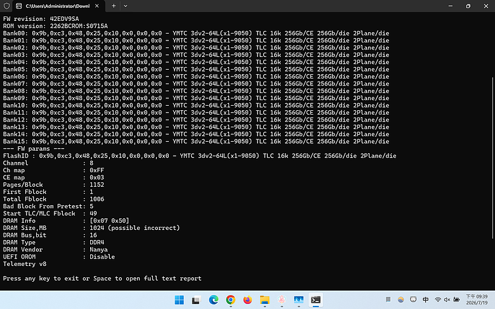Image resolution: width=495 pixels, height=309 pixels.
Task: Click the terminal's vertical scrollbar
Action: tap(492, 158)
